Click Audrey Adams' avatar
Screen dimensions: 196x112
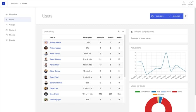tap(46, 42)
